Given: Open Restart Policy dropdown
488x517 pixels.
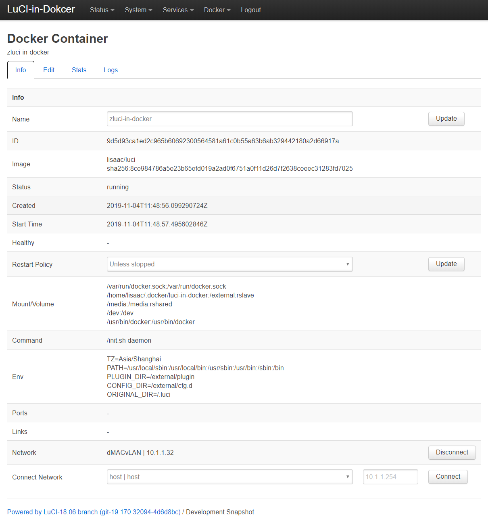Looking at the screenshot, I should tap(229, 264).
